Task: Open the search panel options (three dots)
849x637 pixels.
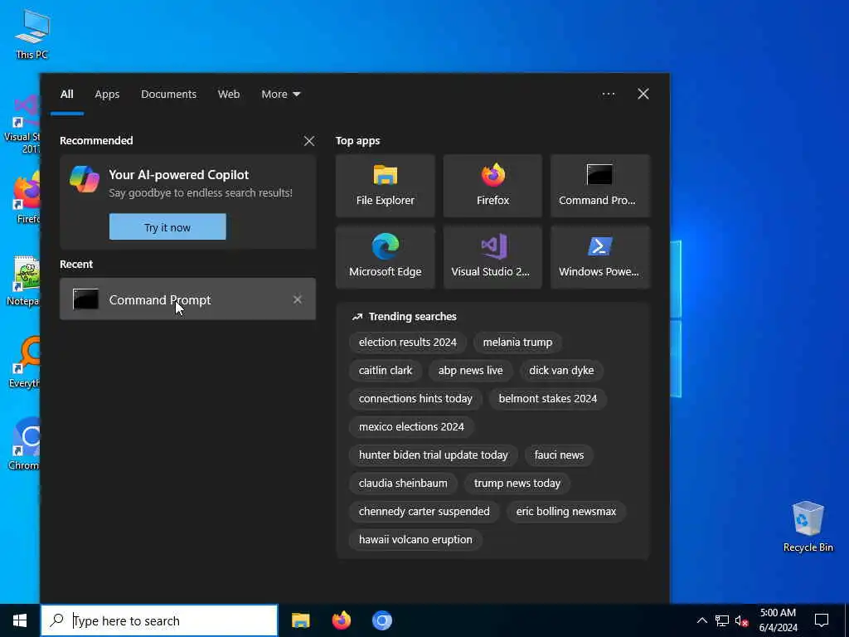Action: tap(608, 94)
